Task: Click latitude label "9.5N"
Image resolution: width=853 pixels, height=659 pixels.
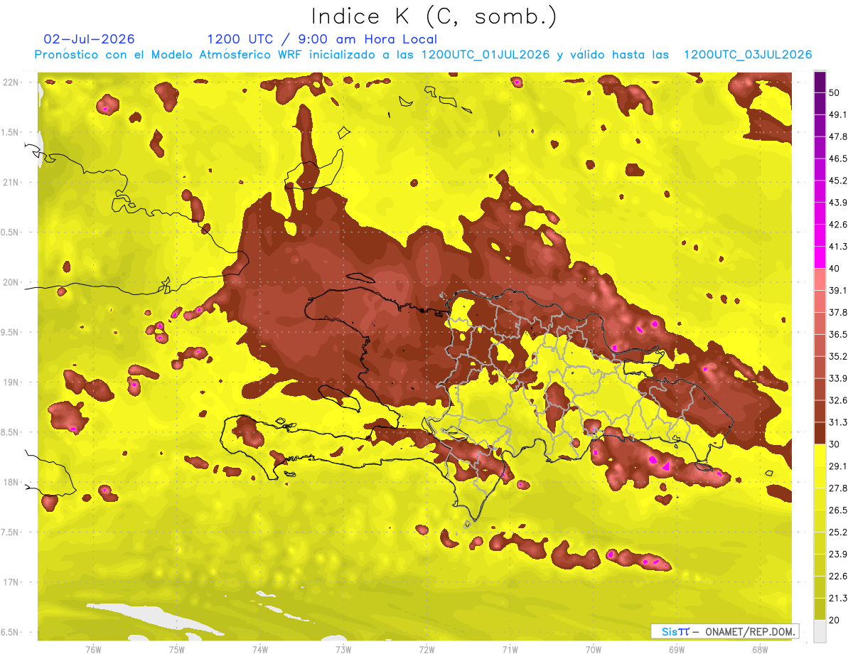Action: coord(9,332)
